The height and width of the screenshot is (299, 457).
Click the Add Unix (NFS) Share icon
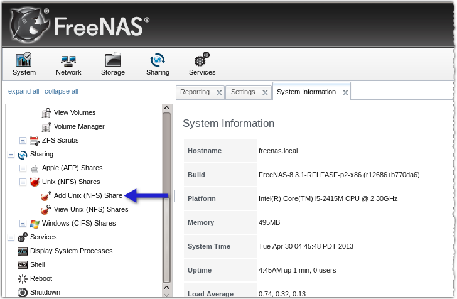[x=46, y=196]
